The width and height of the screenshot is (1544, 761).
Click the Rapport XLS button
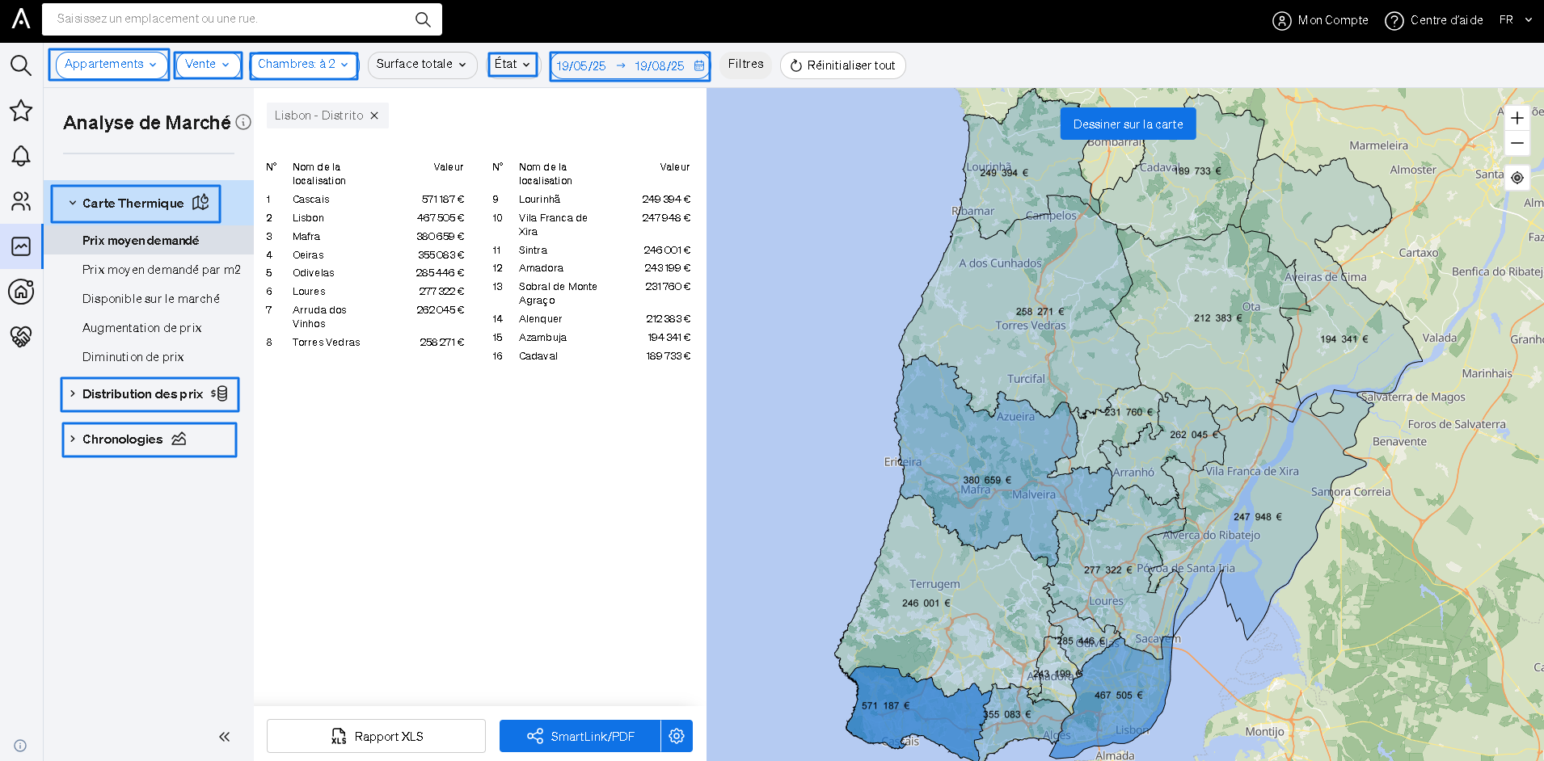tap(376, 736)
